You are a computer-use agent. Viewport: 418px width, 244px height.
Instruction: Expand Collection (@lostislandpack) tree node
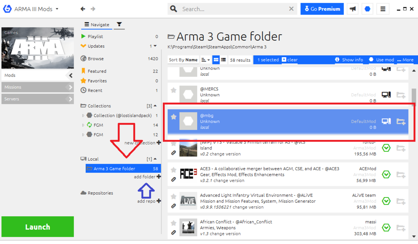coord(83,115)
